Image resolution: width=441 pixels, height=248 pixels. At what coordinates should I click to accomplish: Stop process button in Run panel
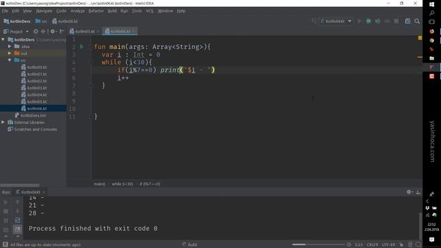6,211
